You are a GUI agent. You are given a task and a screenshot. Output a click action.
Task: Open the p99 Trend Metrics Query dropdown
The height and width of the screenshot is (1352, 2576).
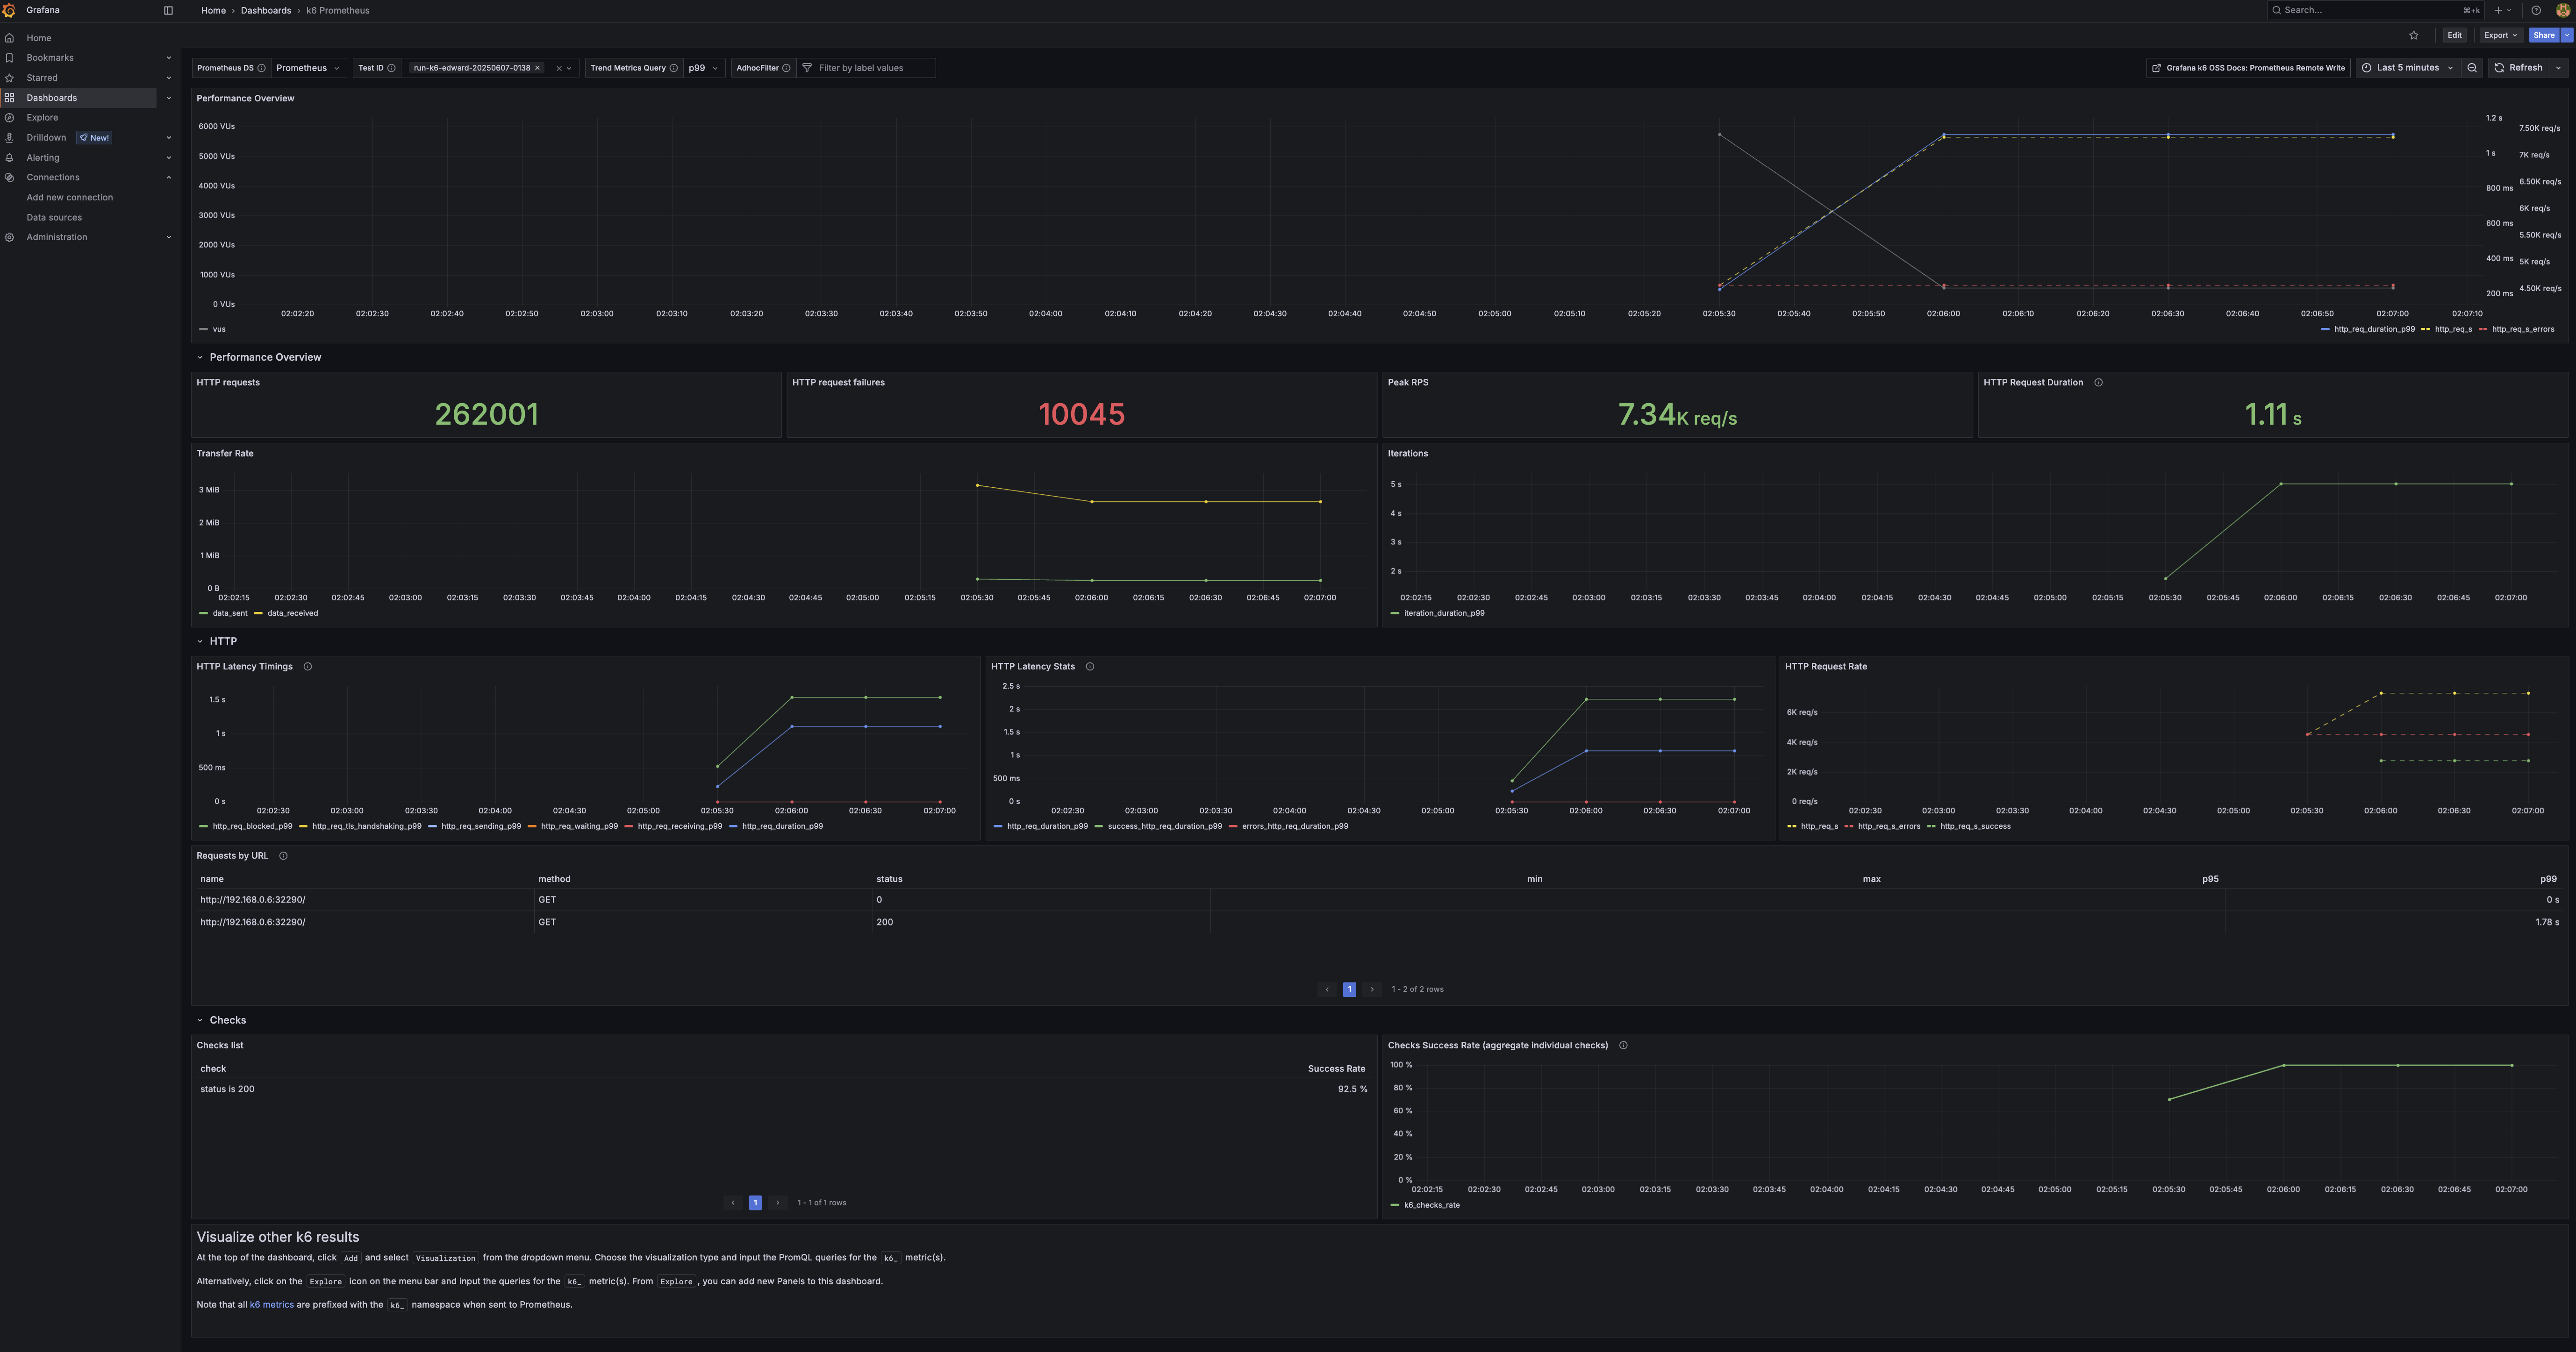click(x=703, y=68)
